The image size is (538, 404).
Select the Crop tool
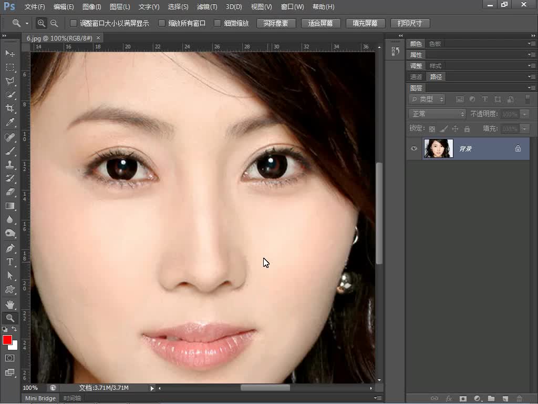click(x=10, y=108)
